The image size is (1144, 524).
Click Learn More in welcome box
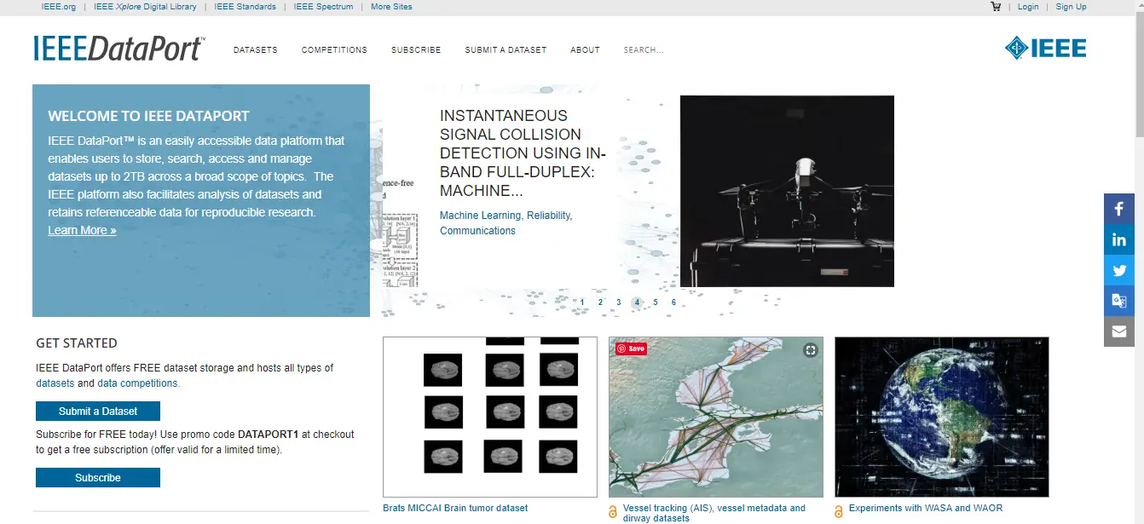[82, 230]
